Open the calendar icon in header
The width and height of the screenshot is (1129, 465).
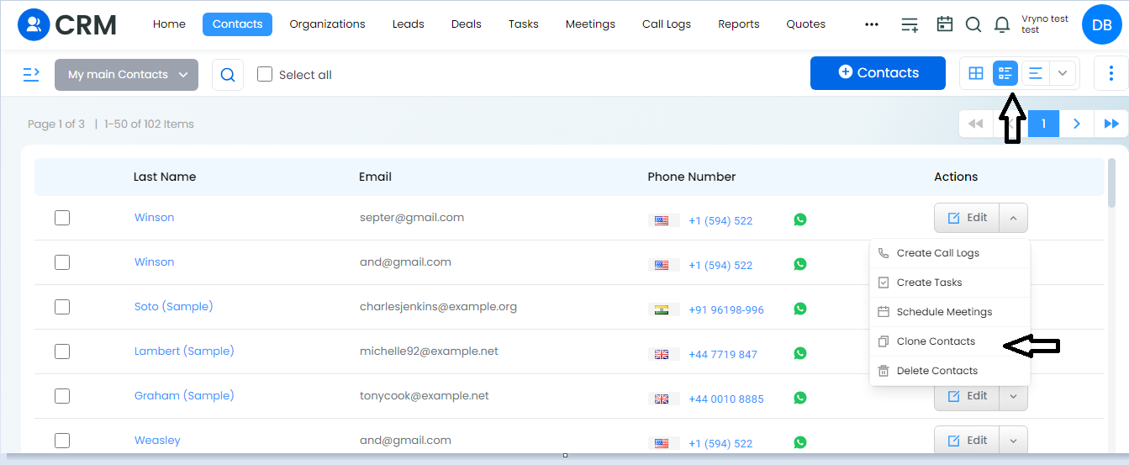click(945, 24)
